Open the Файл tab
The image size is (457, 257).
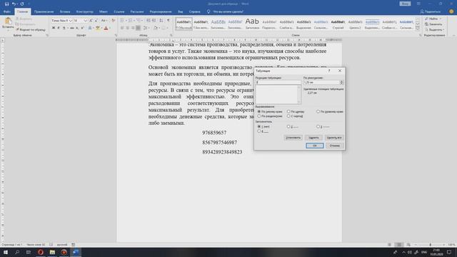tap(7, 11)
